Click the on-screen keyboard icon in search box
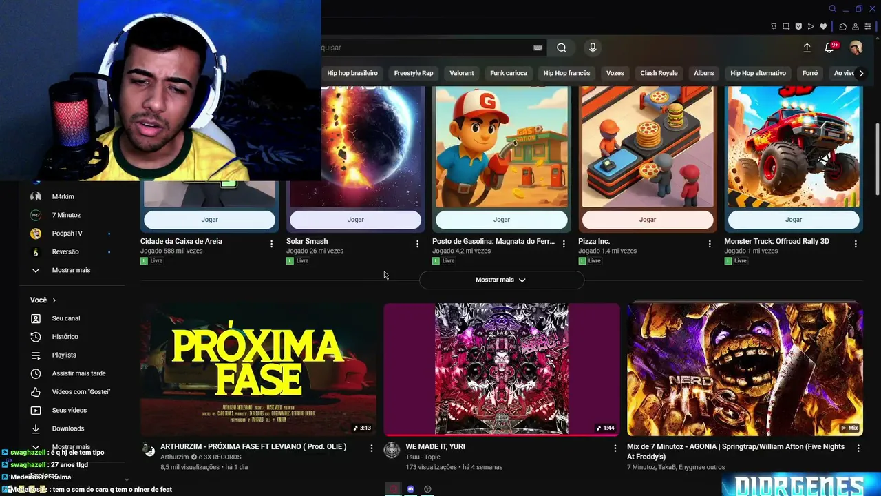The width and height of the screenshot is (881, 496). (x=538, y=48)
